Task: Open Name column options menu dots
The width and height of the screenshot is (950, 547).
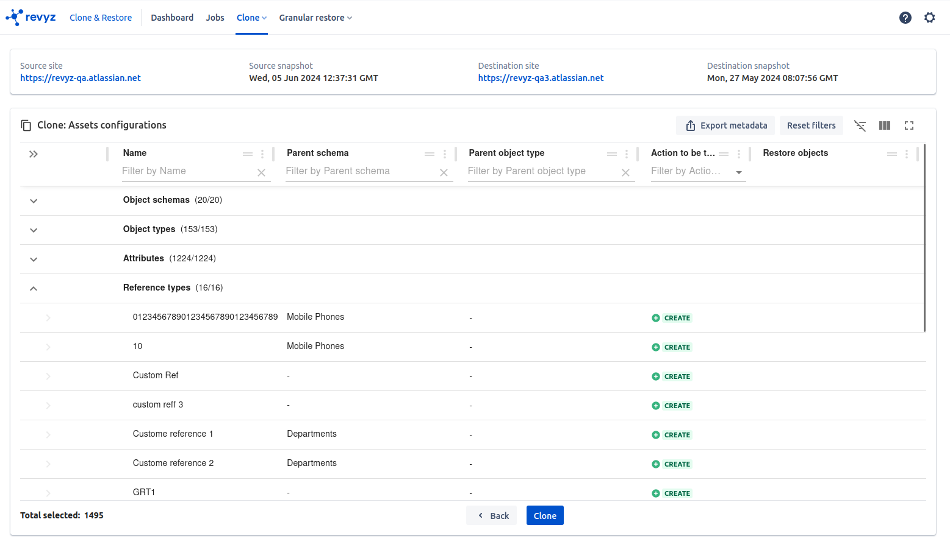Action: [x=262, y=154]
